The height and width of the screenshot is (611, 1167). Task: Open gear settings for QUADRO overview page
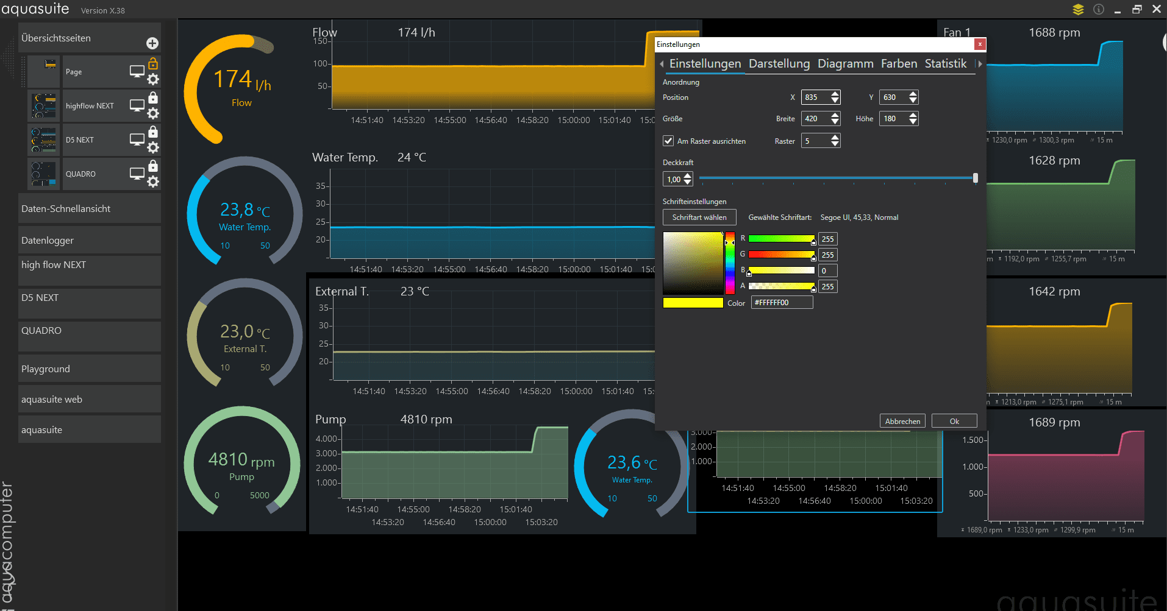(153, 182)
